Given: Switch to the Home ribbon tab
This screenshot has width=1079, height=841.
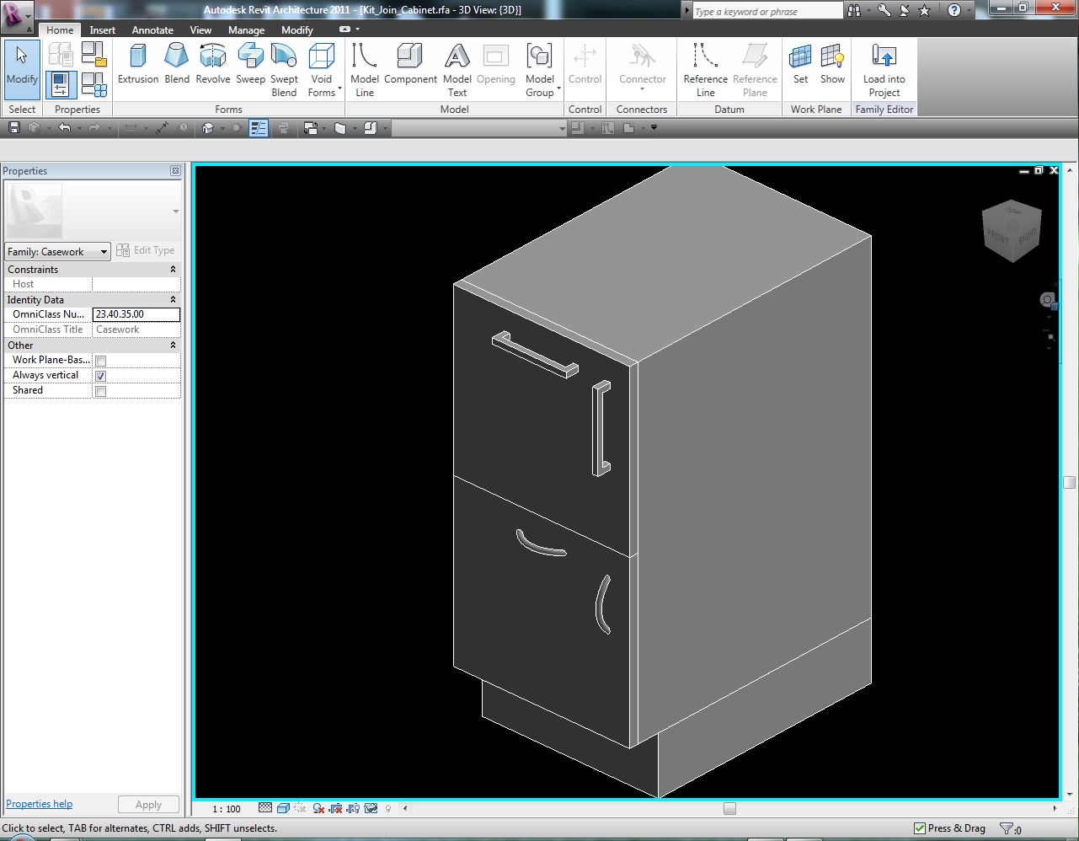Looking at the screenshot, I should click(x=60, y=29).
